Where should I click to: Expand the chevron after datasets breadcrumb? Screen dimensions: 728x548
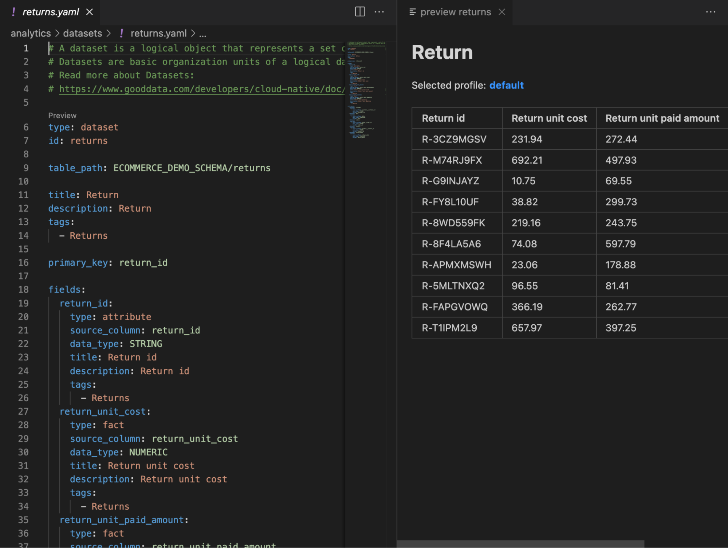tap(109, 33)
